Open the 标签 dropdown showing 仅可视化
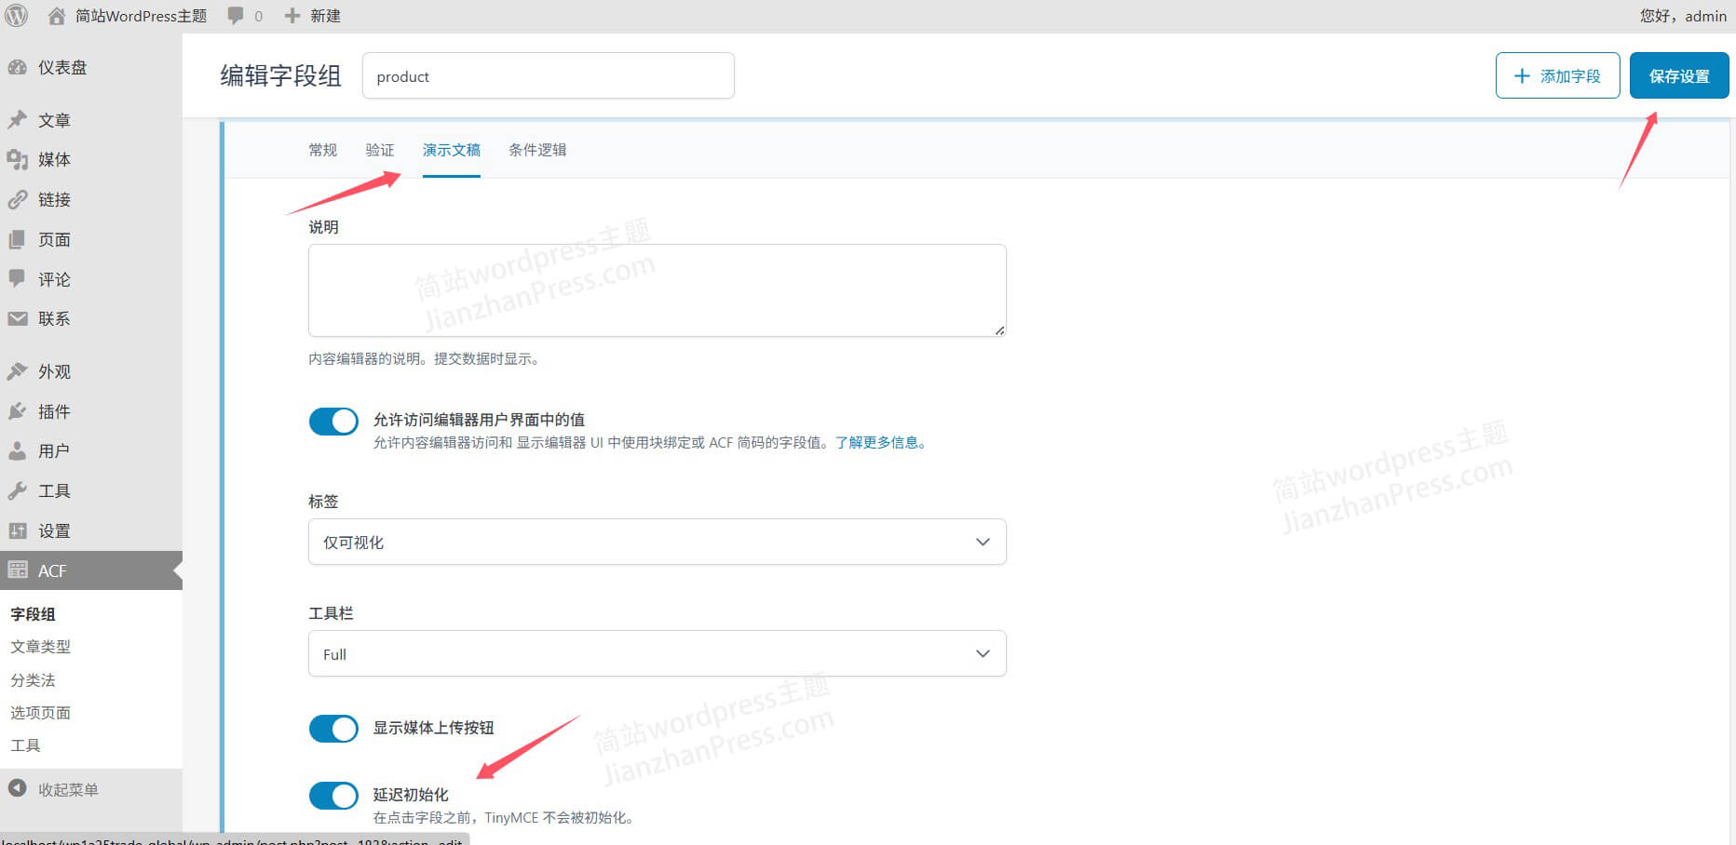Screen dimensions: 1736x845 [x=657, y=543]
